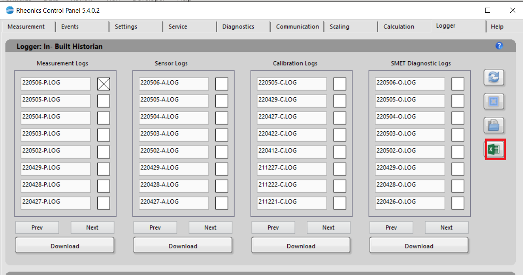
Task: Uncheck the 220506-P.LOG checkbox
Action: 104,84
